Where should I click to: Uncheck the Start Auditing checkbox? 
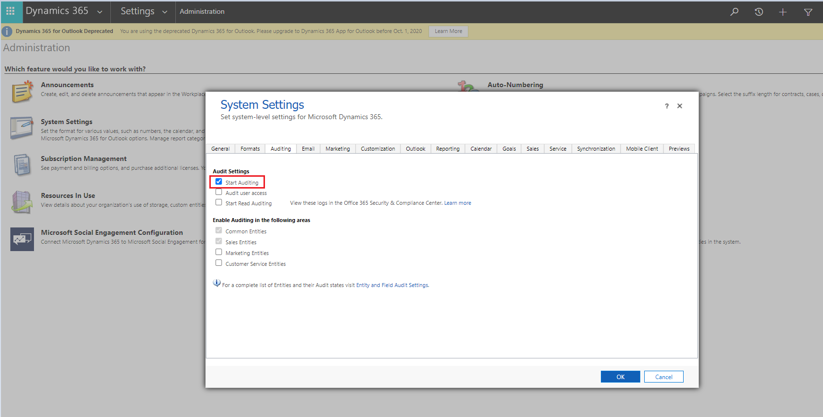pos(219,182)
